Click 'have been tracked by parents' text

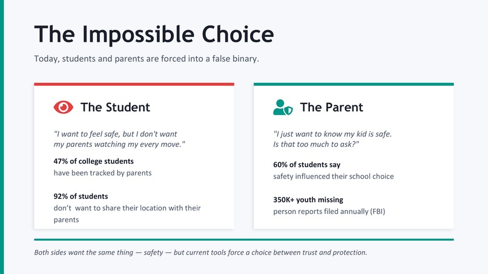click(x=103, y=173)
